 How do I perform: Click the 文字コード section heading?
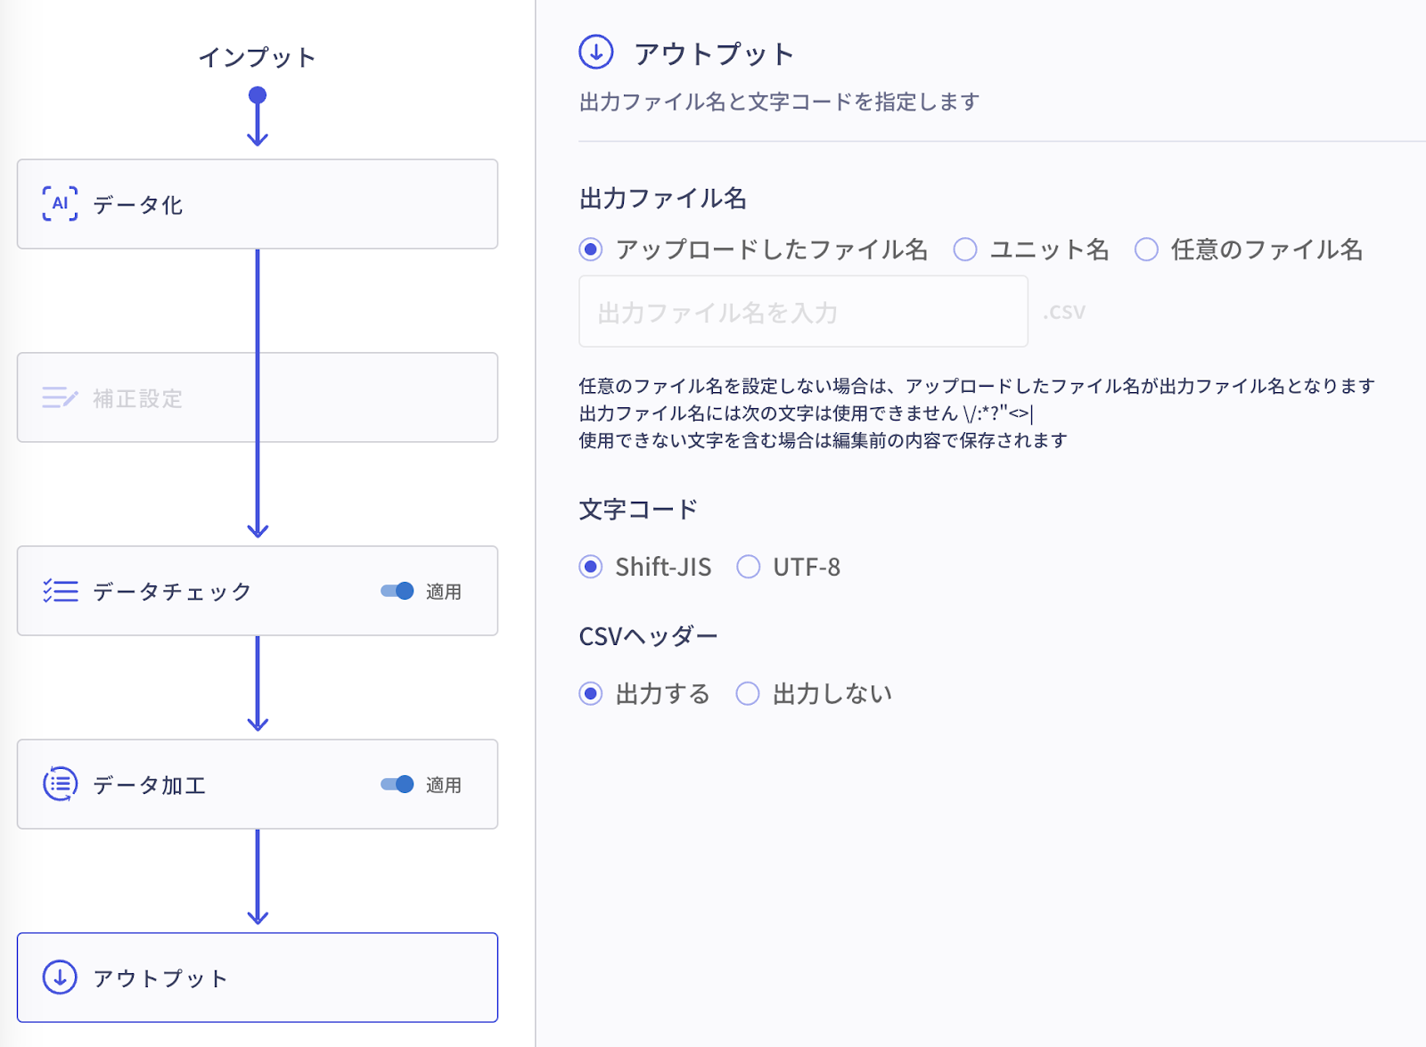coord(638,510)
